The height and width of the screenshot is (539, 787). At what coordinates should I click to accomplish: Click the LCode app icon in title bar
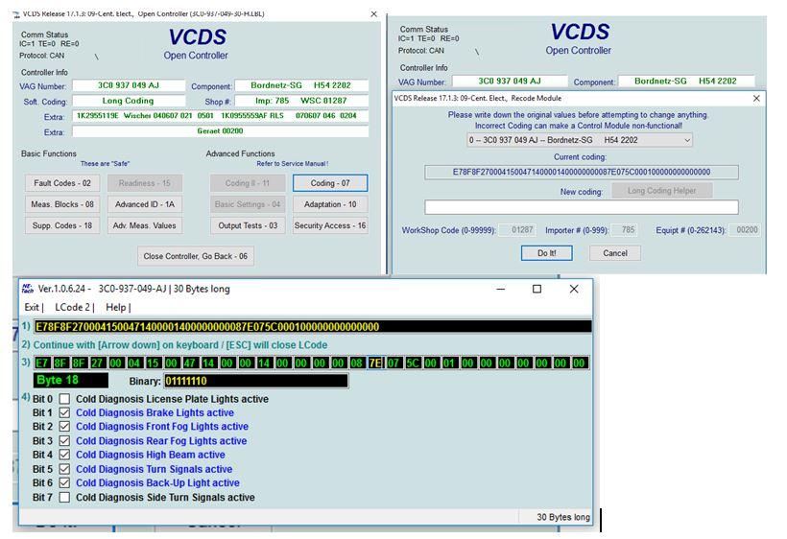[x=27, y=289]
